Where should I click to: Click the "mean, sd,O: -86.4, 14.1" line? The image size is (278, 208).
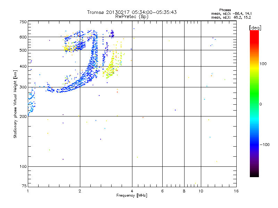(231, 14)
